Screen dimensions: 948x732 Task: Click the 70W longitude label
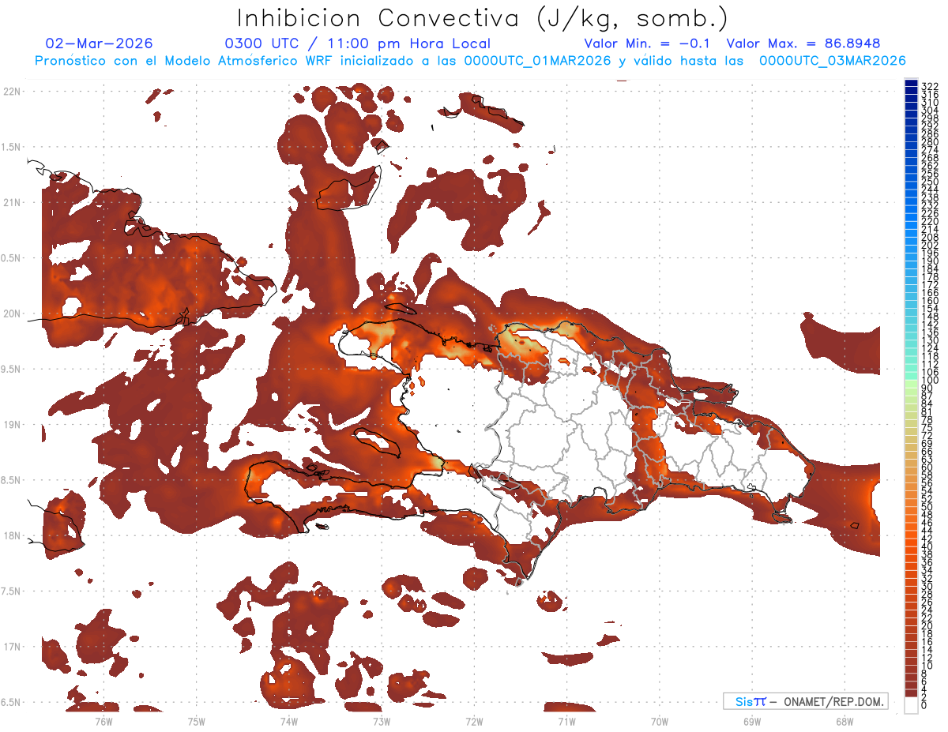coord(660,721)
